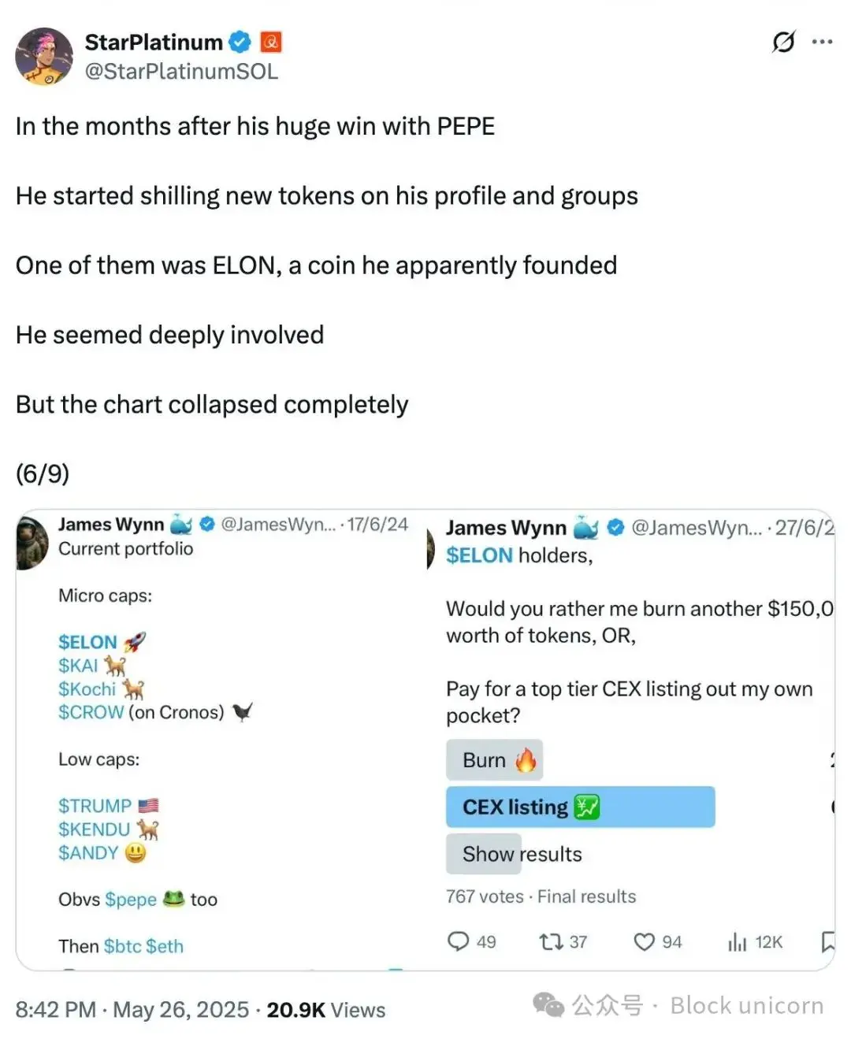The height and width of the screenshot is (1039, 851).
Task: Open the three-dot more options menu
Action: (x=823, y=41)
